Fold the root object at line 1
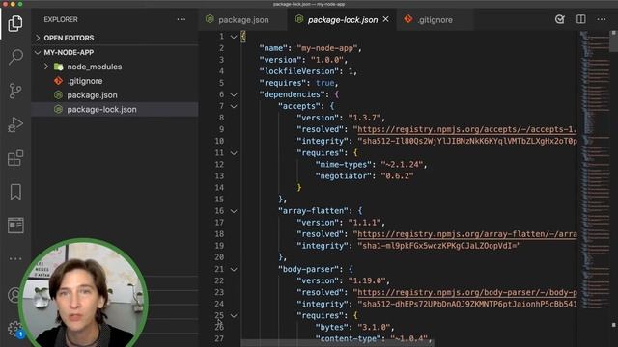Viewport: 618px width, 347px height. coord(234,37)
